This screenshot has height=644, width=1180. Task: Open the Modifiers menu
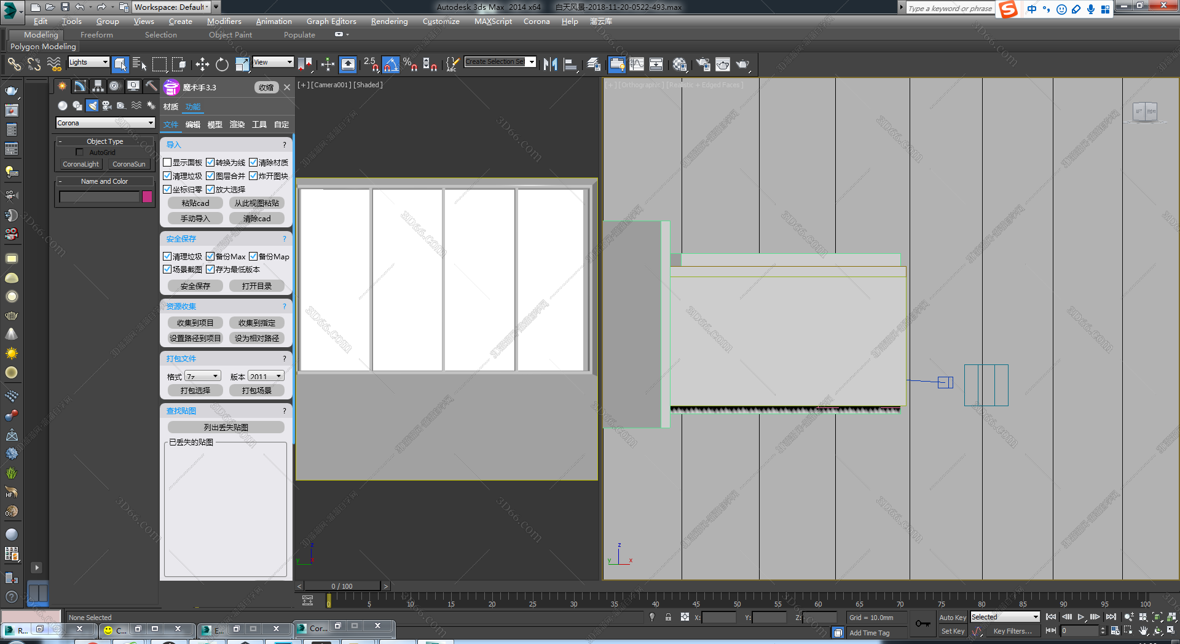[224, 21]
